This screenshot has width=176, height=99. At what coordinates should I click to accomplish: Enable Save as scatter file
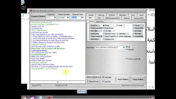point(127,59)
